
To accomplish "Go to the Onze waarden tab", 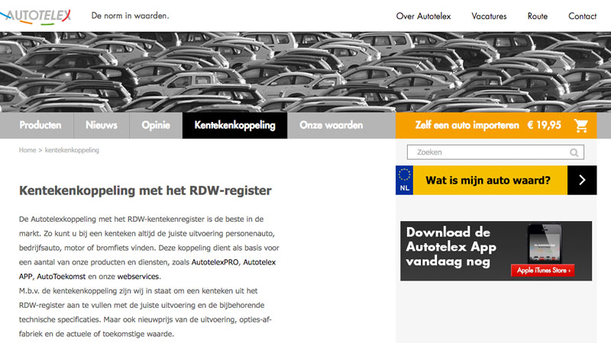I will pyautogui.click(x=331, y=125).
